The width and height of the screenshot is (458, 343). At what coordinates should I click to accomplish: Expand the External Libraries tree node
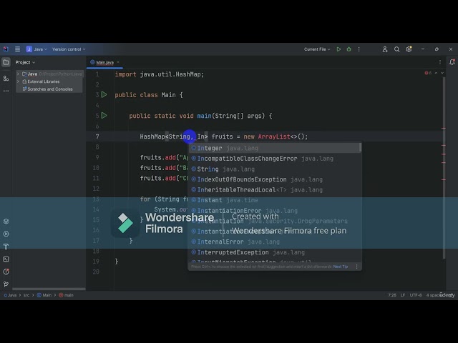click(18, 81)
